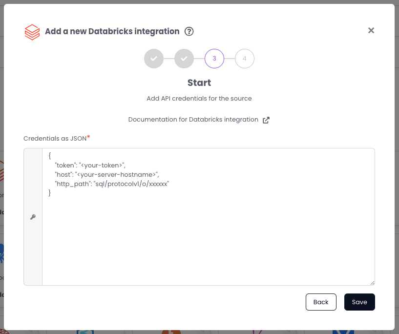Click the external link arrow icon

[266, 120]
